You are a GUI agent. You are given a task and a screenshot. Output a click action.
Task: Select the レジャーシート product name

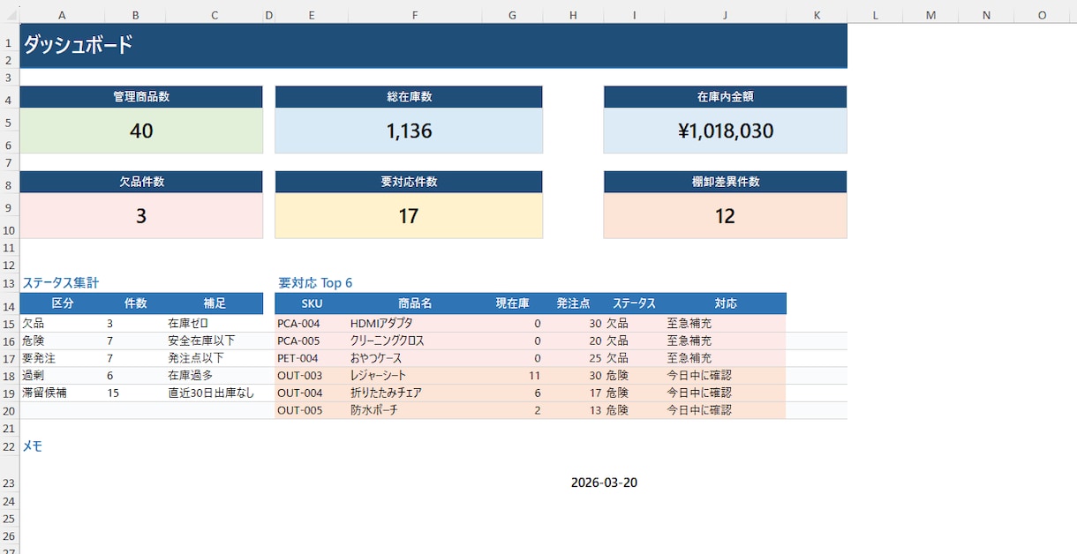(x=415, y=376)
